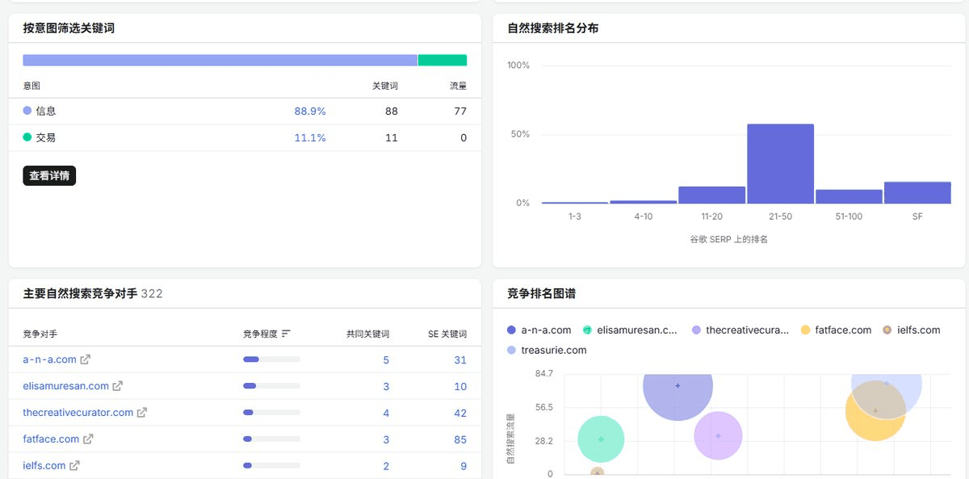Open external link icon beside a-n-a.com
Viewport: 969px width, 479px height.
[x=86, y=359]
